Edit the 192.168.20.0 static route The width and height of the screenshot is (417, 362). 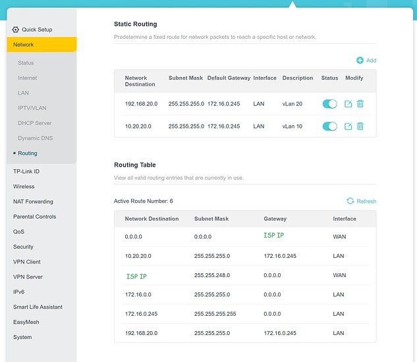348,103
